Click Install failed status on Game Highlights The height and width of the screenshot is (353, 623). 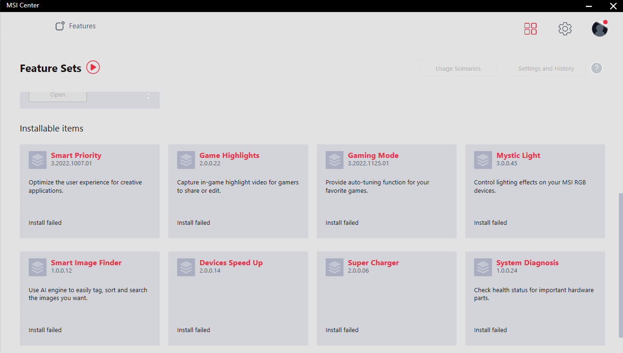point(194,223)
